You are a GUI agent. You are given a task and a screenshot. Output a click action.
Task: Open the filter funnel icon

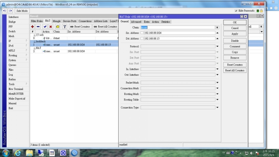click(65, 27)
